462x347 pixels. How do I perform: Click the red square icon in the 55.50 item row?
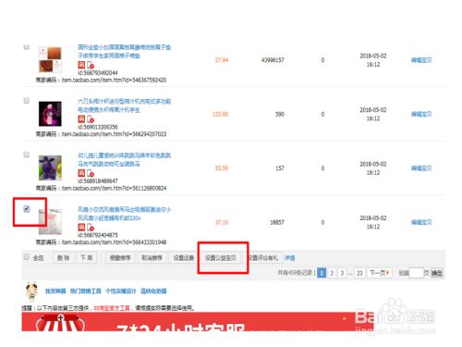[x=81, y=173]
